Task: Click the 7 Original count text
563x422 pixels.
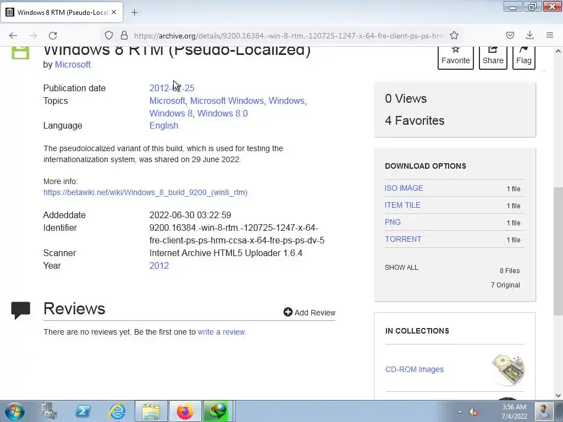Action: (505, 285)
